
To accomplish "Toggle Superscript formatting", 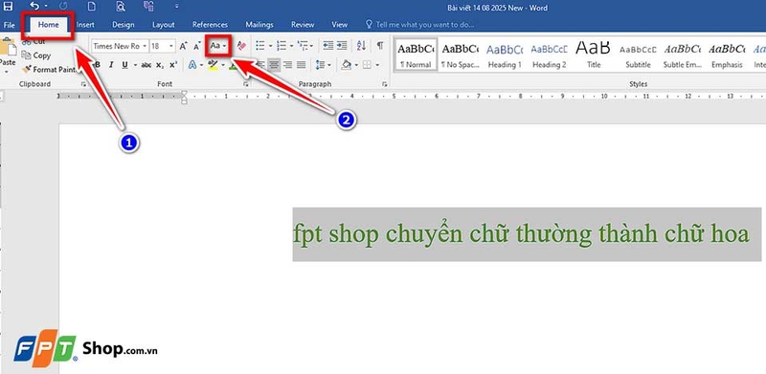I will 173,64.
